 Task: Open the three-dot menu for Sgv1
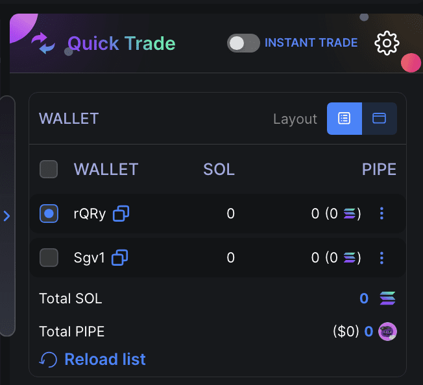tap(381, 258)
